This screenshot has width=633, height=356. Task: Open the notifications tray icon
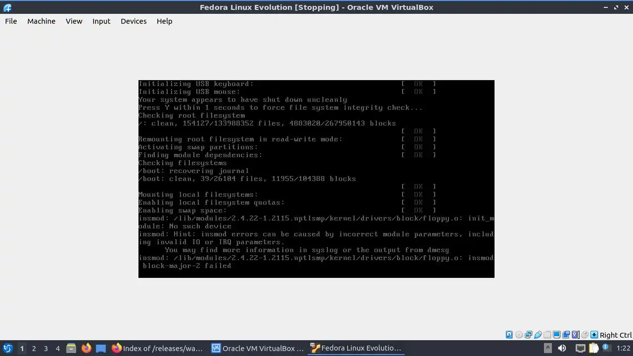click(606, 348)
